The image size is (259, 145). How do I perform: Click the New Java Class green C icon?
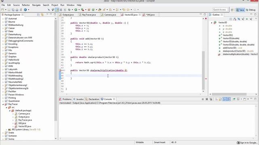click(93, 10)
